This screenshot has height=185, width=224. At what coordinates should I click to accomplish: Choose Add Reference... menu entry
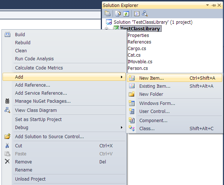pos(33,85)
